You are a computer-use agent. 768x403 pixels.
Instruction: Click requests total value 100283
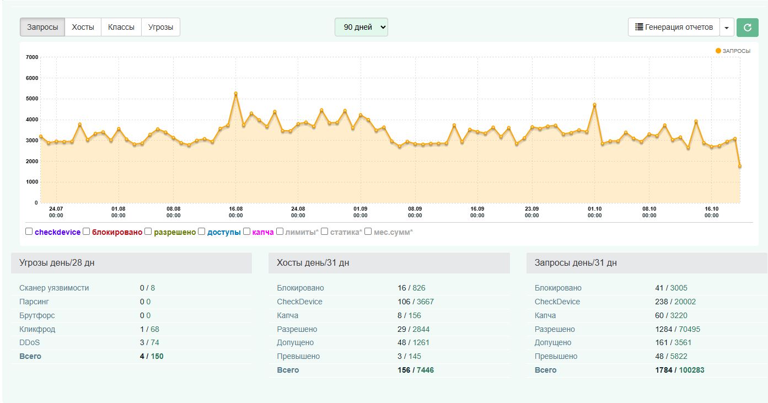click(692, 370)
